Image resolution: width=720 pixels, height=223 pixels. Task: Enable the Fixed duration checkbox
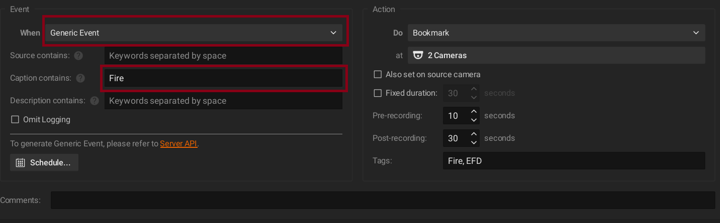coord(378,93)
